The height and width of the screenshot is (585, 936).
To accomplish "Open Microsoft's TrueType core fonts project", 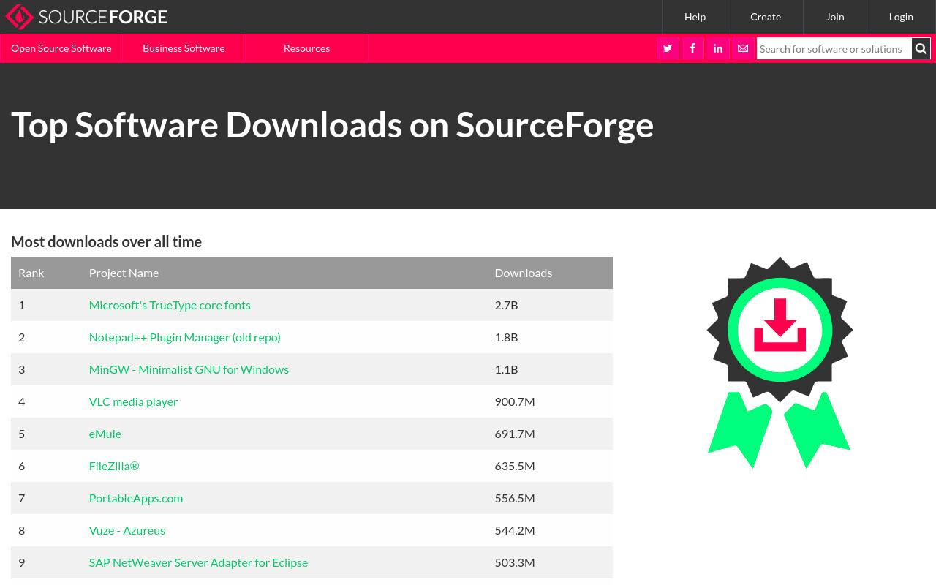I will (x=170, y=305).
